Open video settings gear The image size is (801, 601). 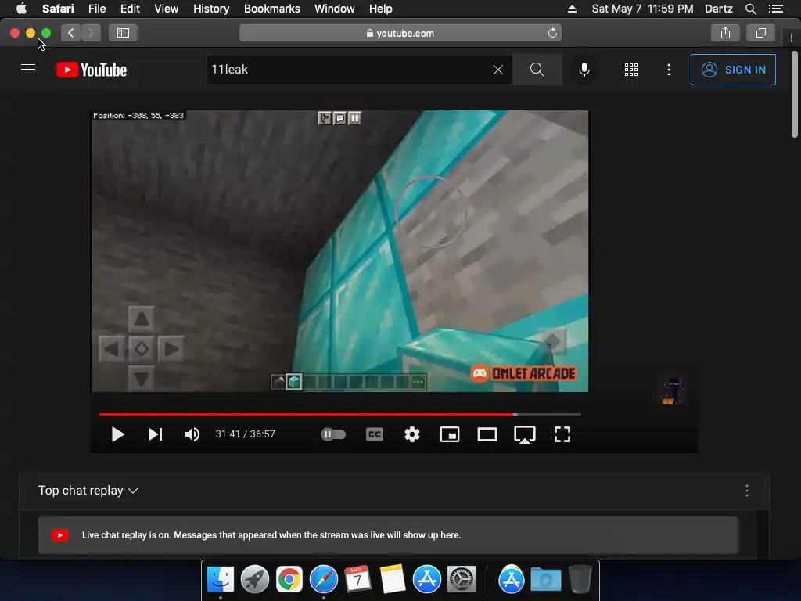point(411,434)
